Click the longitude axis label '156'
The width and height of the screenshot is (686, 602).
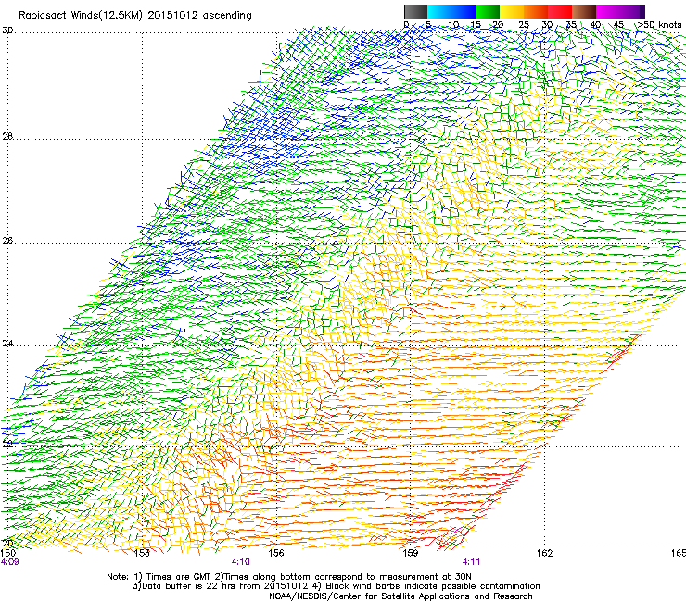[x=276, y=553]
